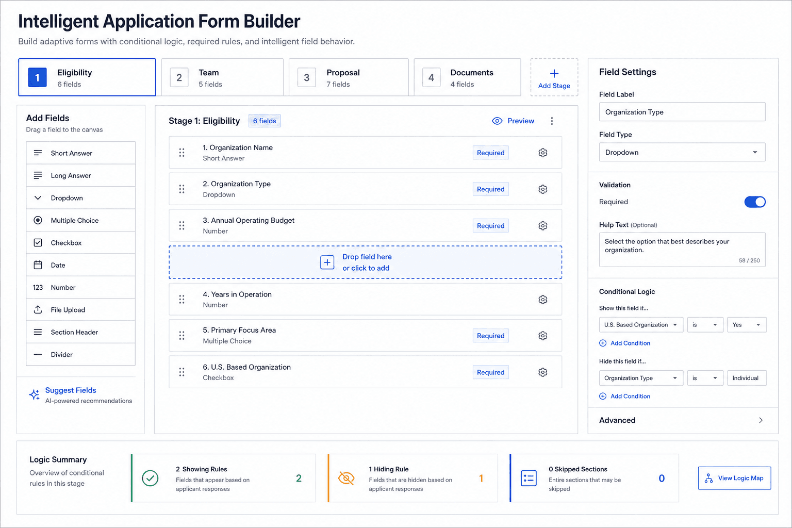The width and height of the screenshot is (792, 528).
Task: Expand the Advanced section
Action: 682,420
